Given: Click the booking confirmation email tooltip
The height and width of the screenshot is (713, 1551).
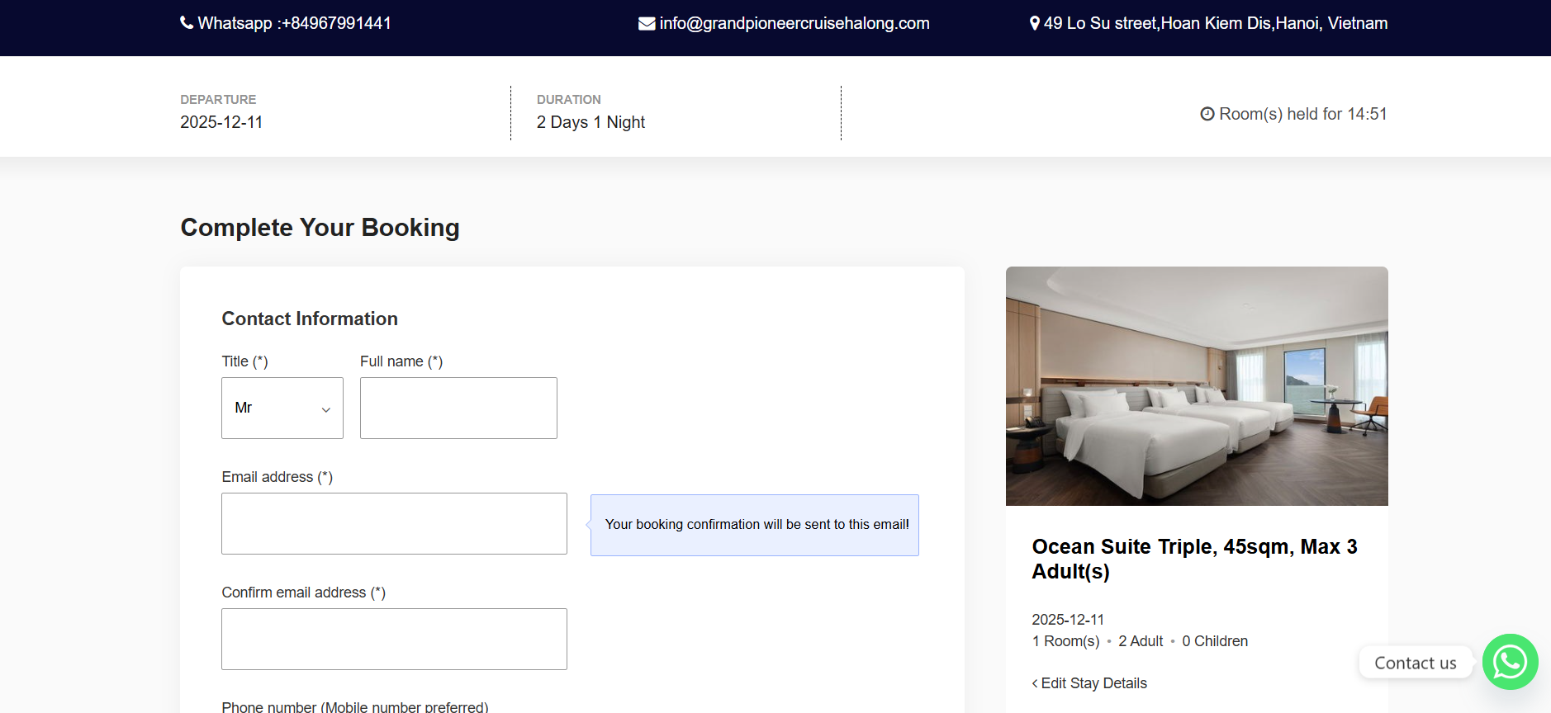Looking at the screenshot, I should click(x=756, y=525).
